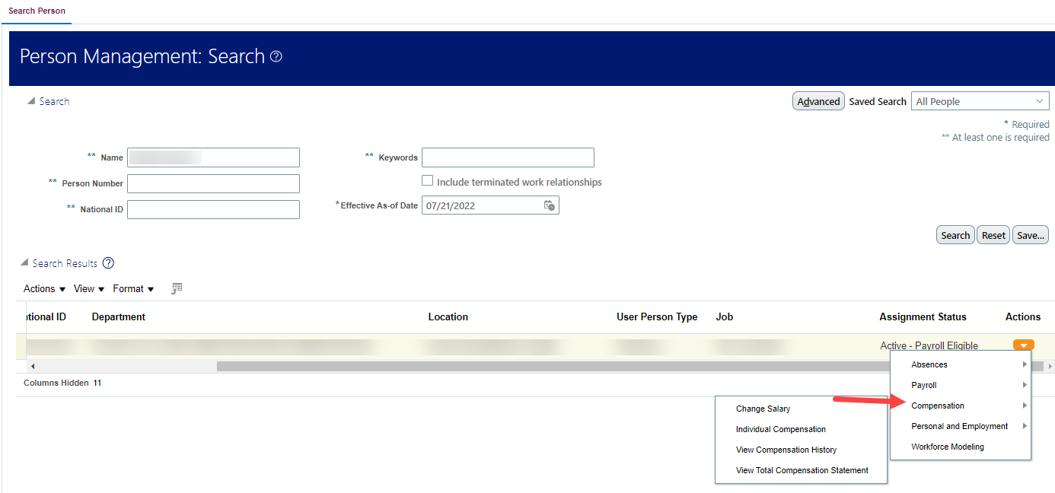The height and width of the screenshot is (493, 1055).
Task: Select the Workforce Modeling option
Action: pyautogui.click(x=949, y=447)
